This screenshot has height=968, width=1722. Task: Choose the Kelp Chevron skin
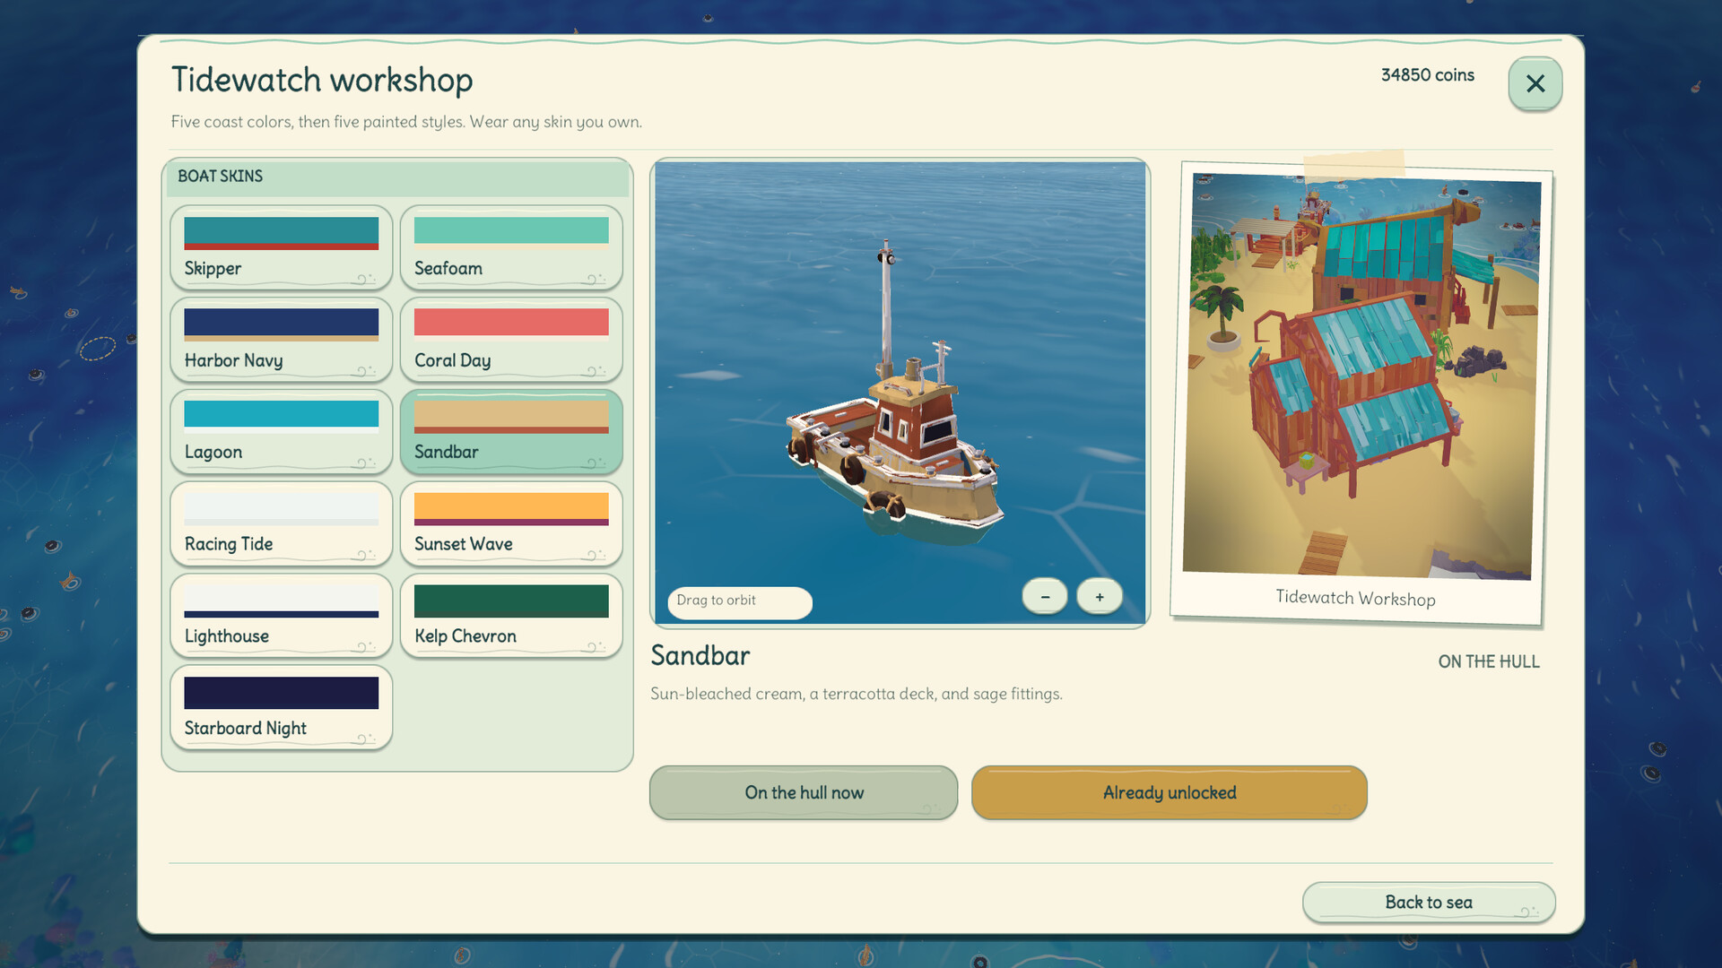click(x=511, y=616)
